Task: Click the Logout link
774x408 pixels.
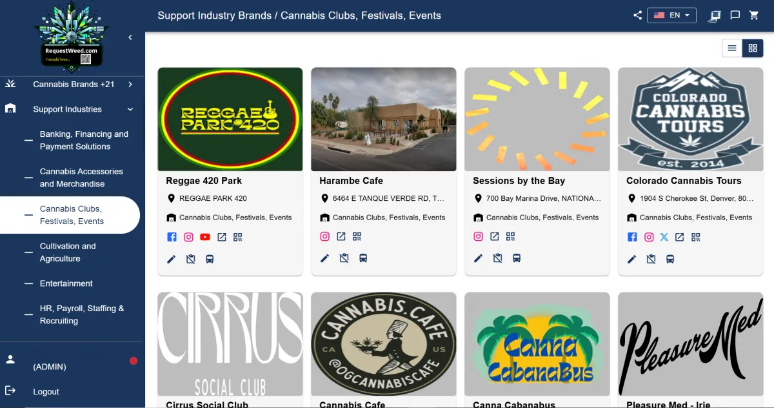Action: pos(46,392)
